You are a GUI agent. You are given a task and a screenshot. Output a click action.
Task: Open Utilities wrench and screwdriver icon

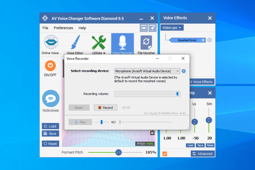click(99, 43)
